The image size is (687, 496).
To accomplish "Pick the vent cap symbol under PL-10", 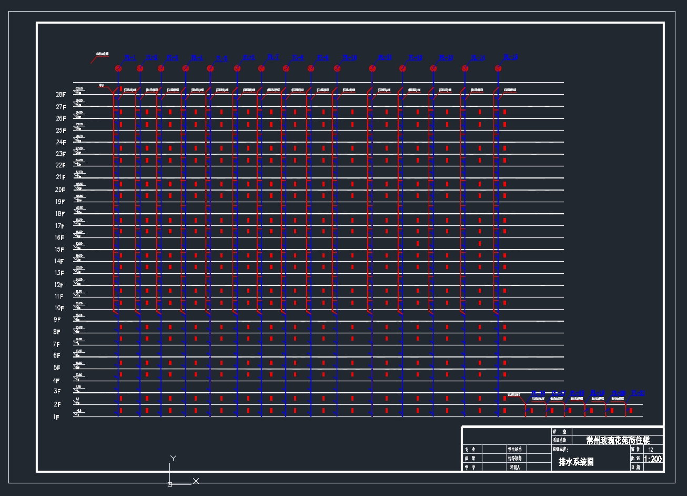I will pyautogui.click(x=337, y=68).
